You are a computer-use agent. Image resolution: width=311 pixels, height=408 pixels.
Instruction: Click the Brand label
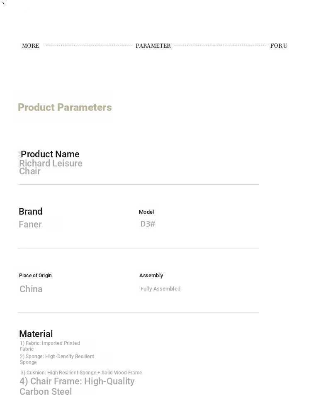[x=31, y=211]
